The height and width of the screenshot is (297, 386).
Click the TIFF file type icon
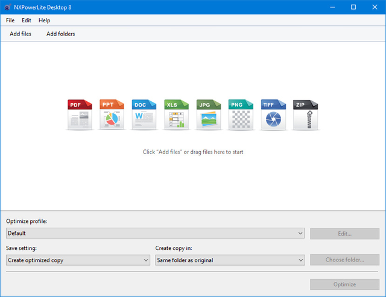[x=273, y=114]
